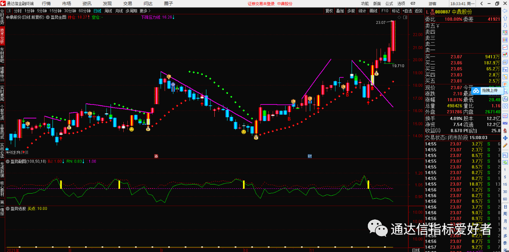Select the 月线 monthly period tab
This screenshot has width=509, height=252.
point(119,11)
